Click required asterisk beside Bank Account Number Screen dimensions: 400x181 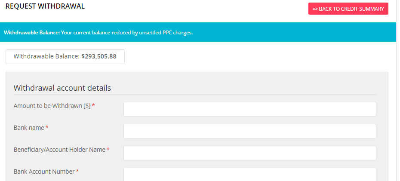pyautogui.click(x=77, y=171)
